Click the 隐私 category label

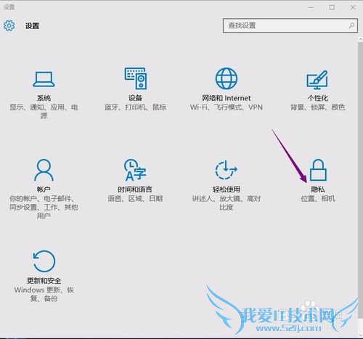click(x=318, y=189)
